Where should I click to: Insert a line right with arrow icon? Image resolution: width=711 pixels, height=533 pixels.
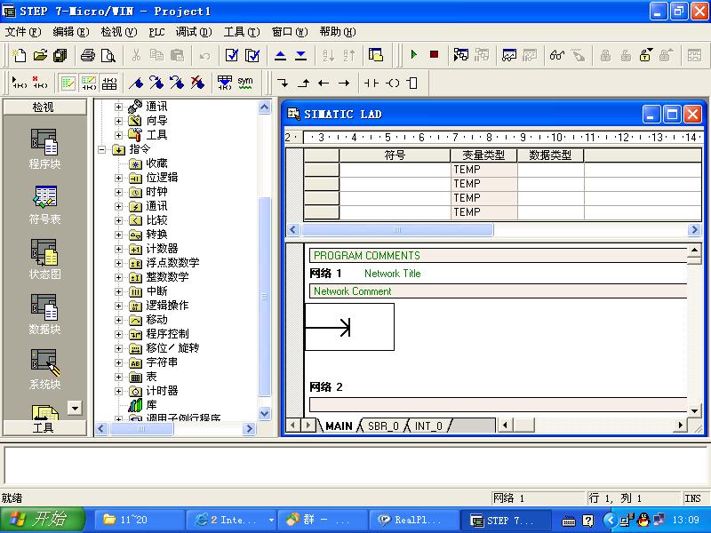click(x=344, y=83)
